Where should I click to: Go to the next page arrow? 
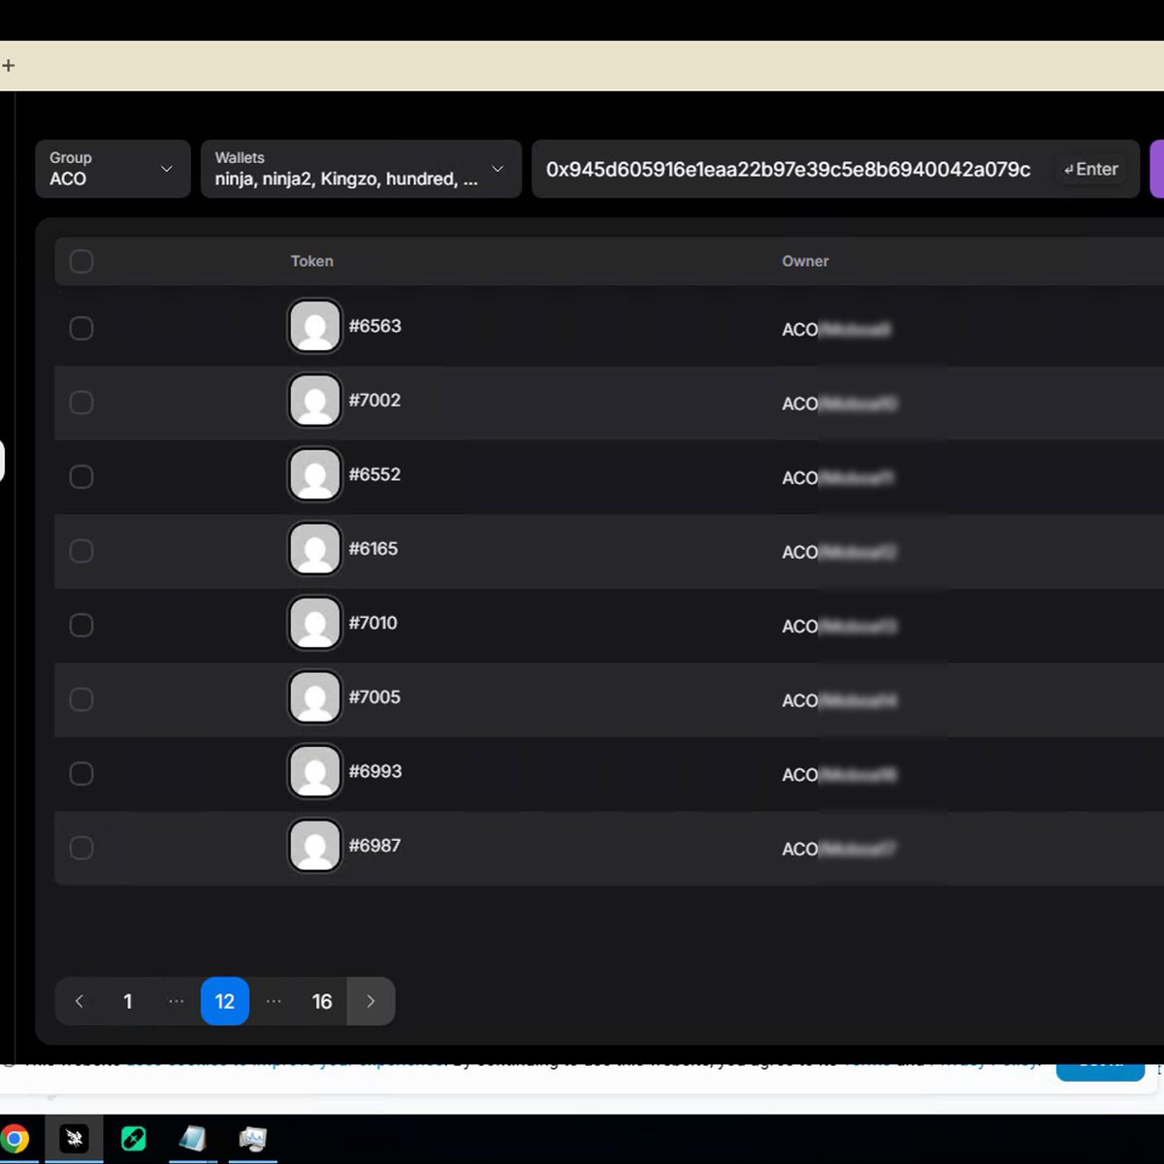[371, 1001]
